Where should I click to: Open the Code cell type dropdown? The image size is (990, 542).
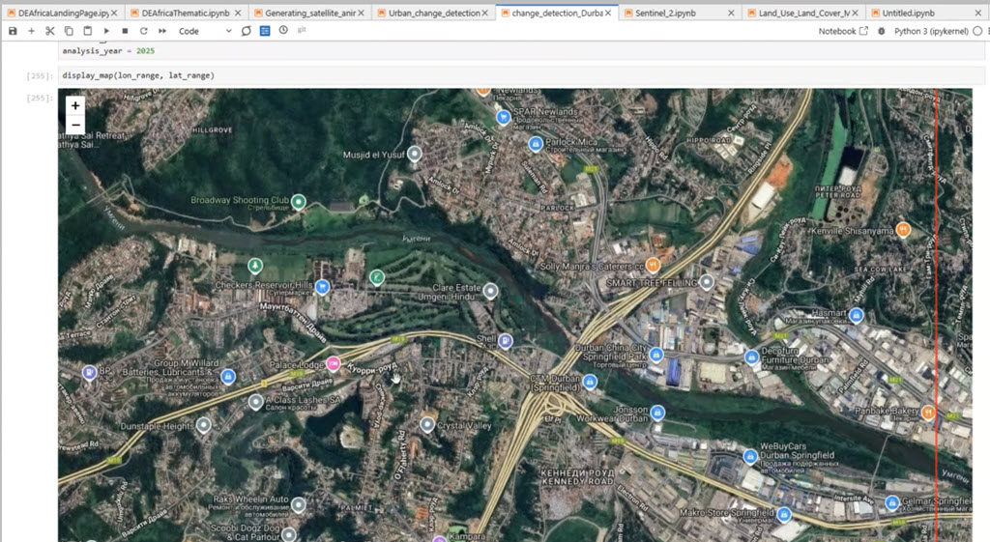[x=205, y=31]
